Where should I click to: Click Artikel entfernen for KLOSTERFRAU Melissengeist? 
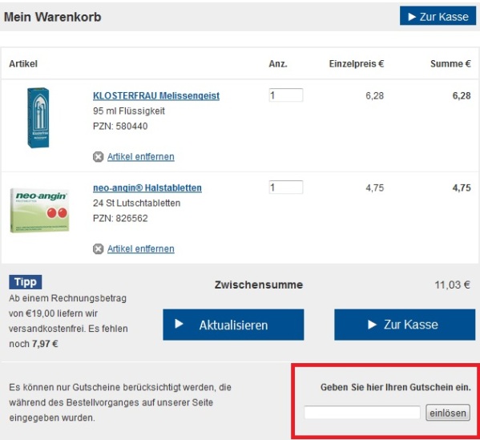[x=141, y=157]
